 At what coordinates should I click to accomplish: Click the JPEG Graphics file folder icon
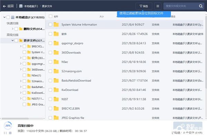[x=56, y=118]
